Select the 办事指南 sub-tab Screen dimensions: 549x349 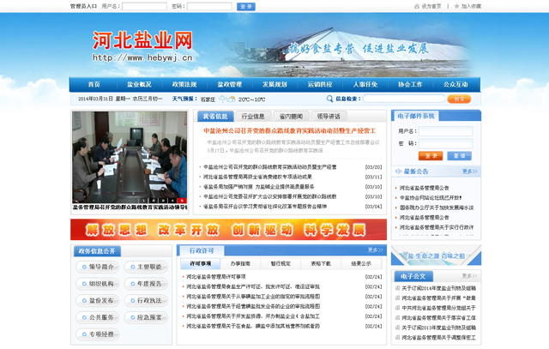point(240,263)
